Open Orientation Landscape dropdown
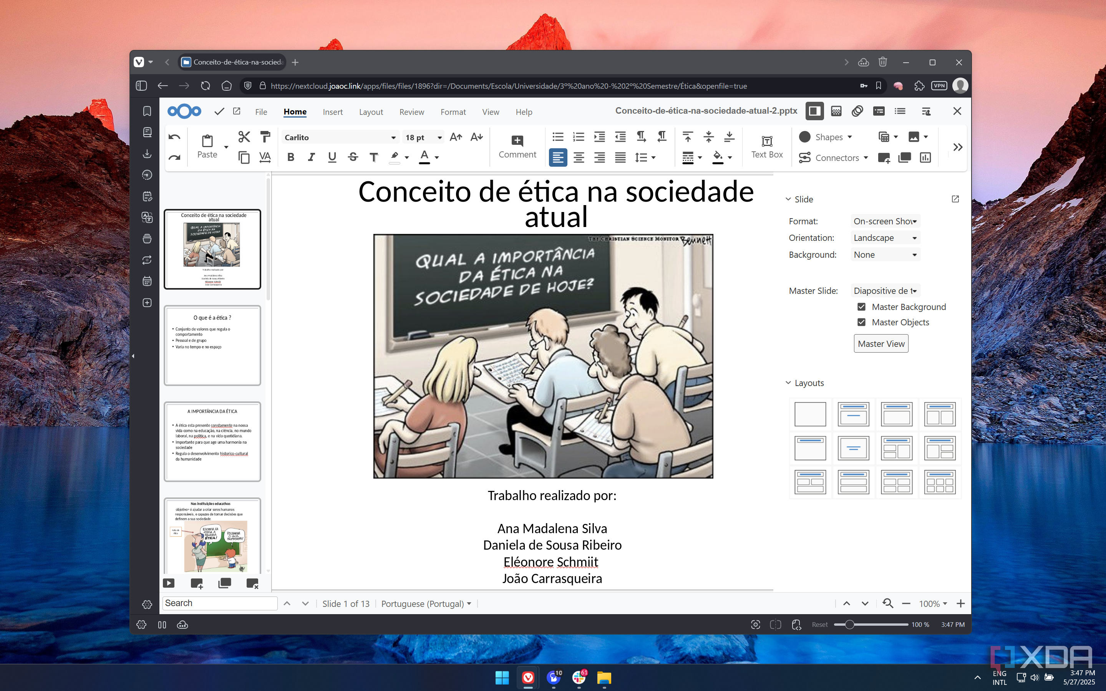 885,238
